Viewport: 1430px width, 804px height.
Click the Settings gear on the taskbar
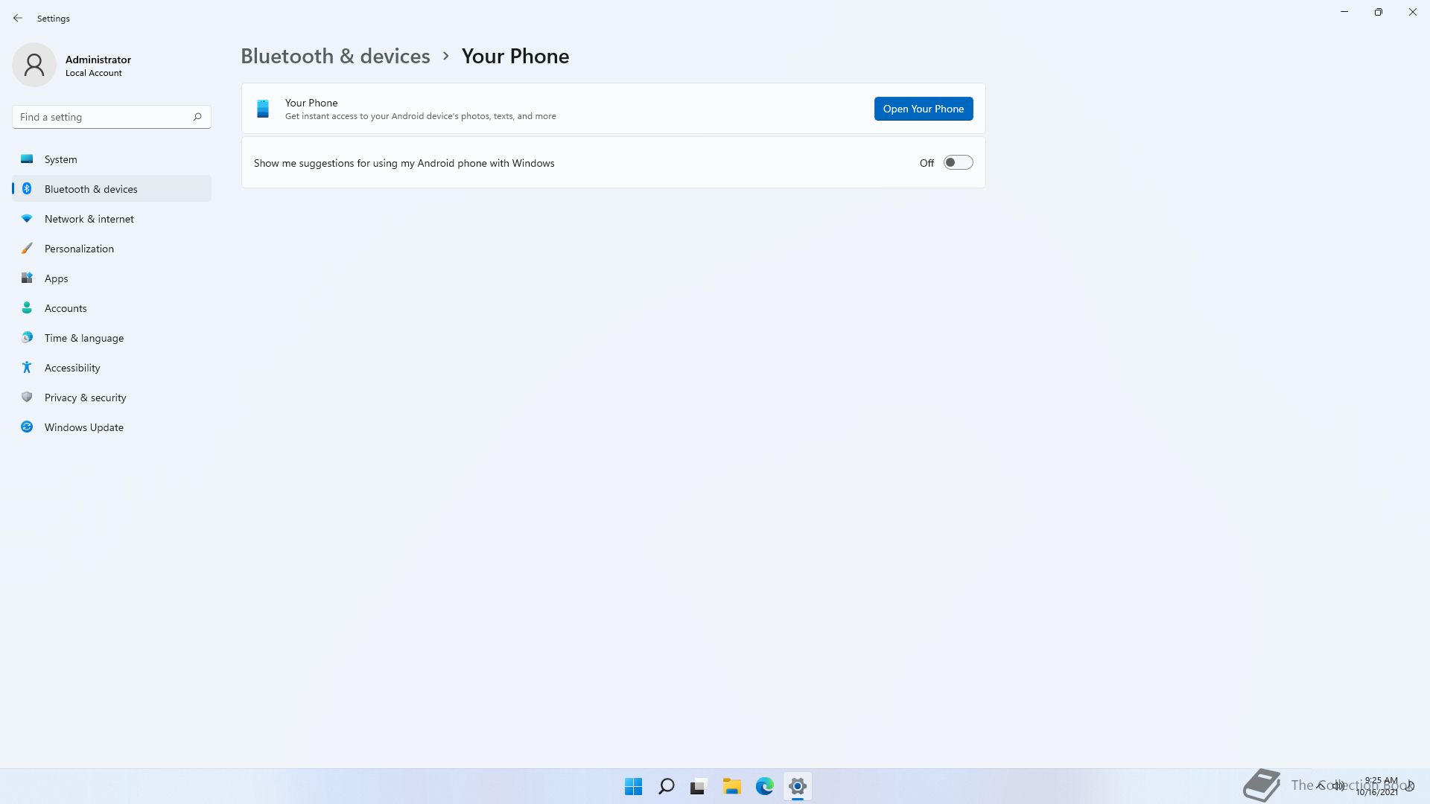click(798, 786)
